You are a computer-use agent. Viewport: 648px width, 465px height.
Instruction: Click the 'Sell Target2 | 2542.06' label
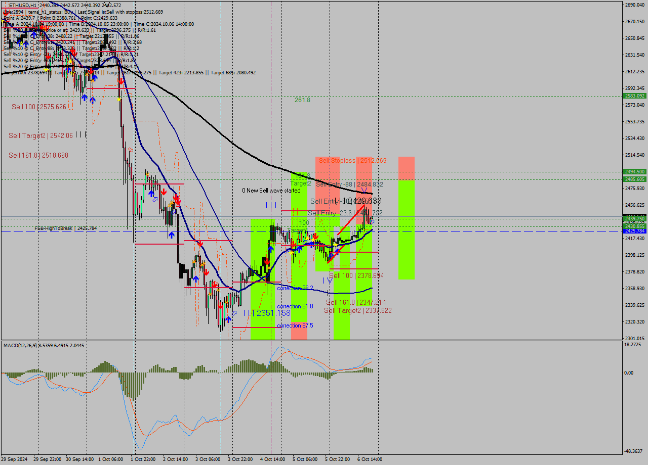(40, 135)
